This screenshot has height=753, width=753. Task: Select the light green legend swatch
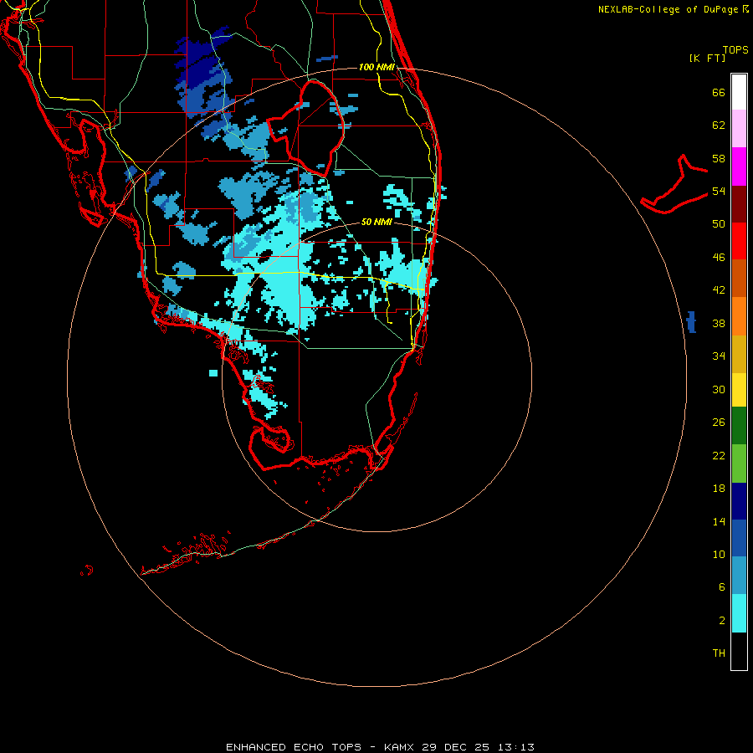point(739,464)
